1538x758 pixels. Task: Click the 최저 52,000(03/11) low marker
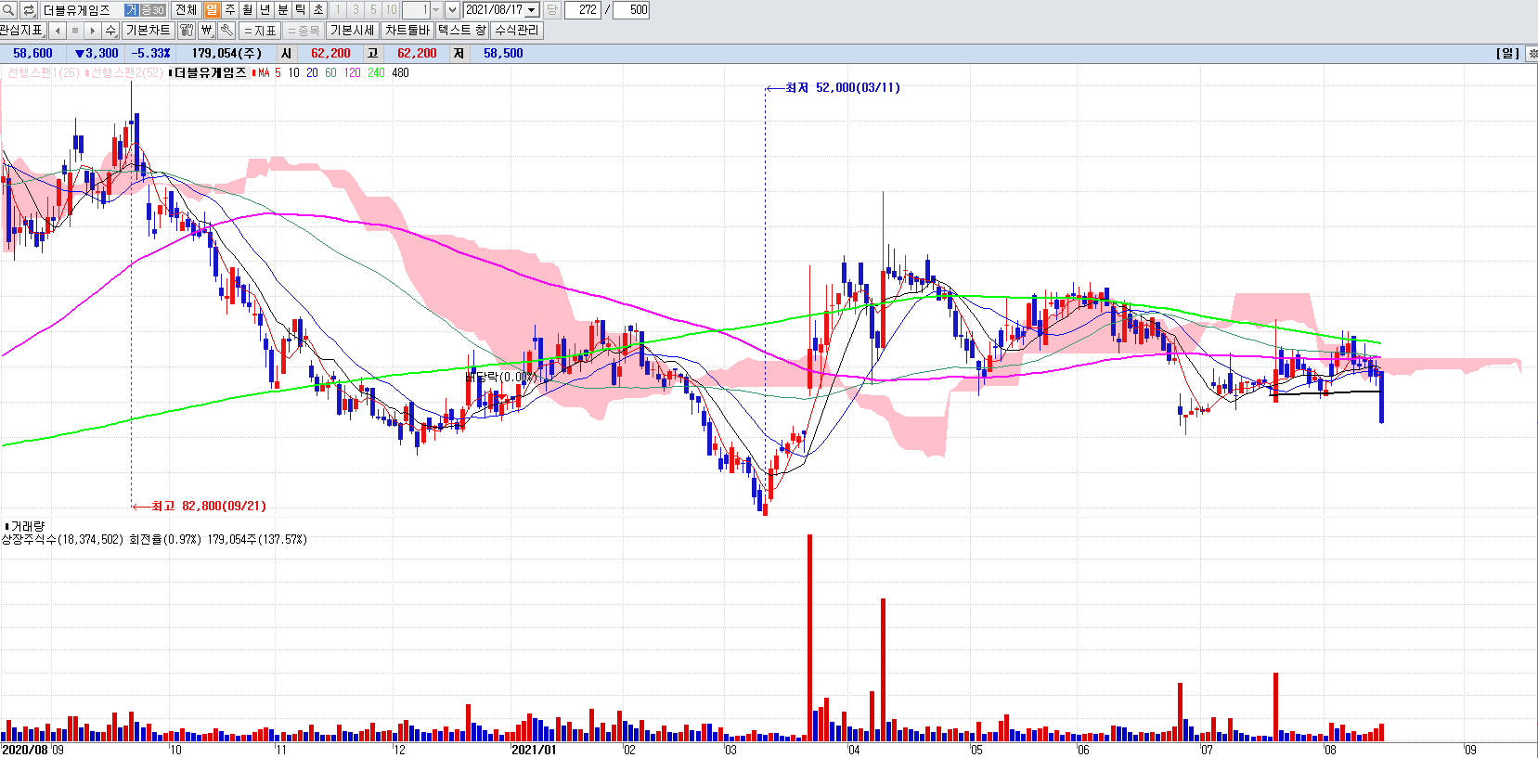pyautogui.click(x=843, y=87)
